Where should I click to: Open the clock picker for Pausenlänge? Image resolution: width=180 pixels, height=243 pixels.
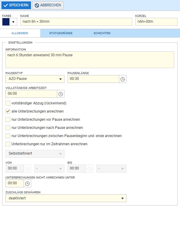click(123, 79)
